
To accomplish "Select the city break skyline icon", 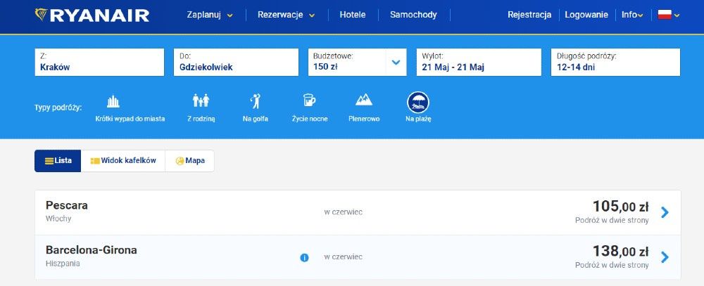I will point(113,102).
